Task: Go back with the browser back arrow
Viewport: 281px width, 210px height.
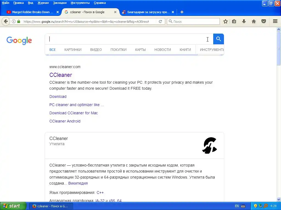Action: (x=6, y=21)
